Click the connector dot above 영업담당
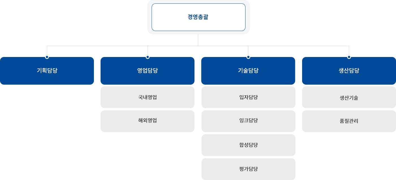The width and height of the screenshot is (396, 180). tap(148, 57)
